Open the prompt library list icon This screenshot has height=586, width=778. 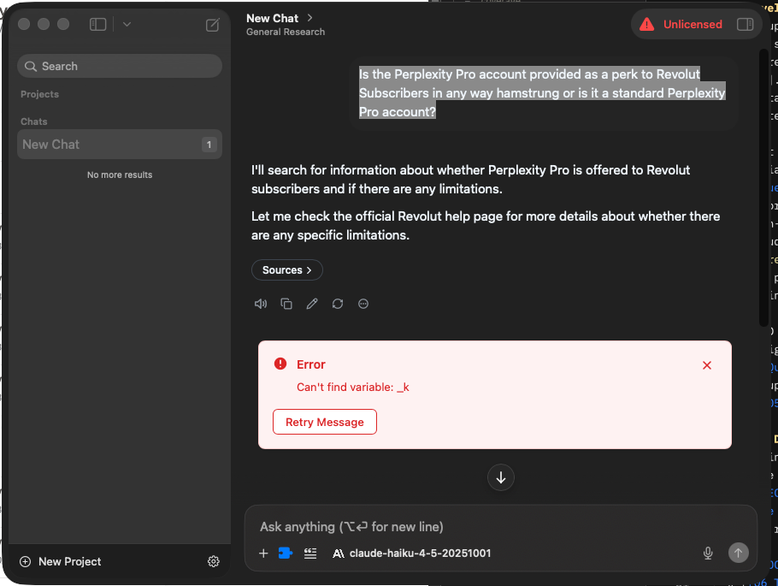coord(310,553)
